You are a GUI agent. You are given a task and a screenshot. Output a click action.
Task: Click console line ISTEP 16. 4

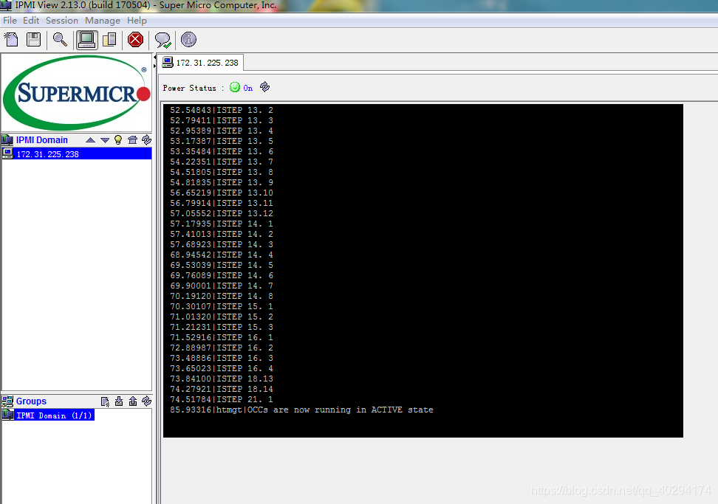pos(221,369)
